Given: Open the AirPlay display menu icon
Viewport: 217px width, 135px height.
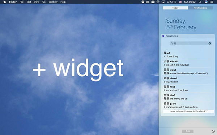Looking at the screenshot, I should (x=163, y=2).
